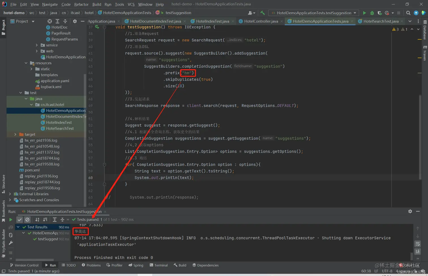This screenshot has width=428, height=276.
Task: Run testSuggestion with the green Run icon
Action: (364, 13)
